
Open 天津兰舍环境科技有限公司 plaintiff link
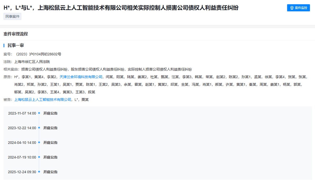81,77
